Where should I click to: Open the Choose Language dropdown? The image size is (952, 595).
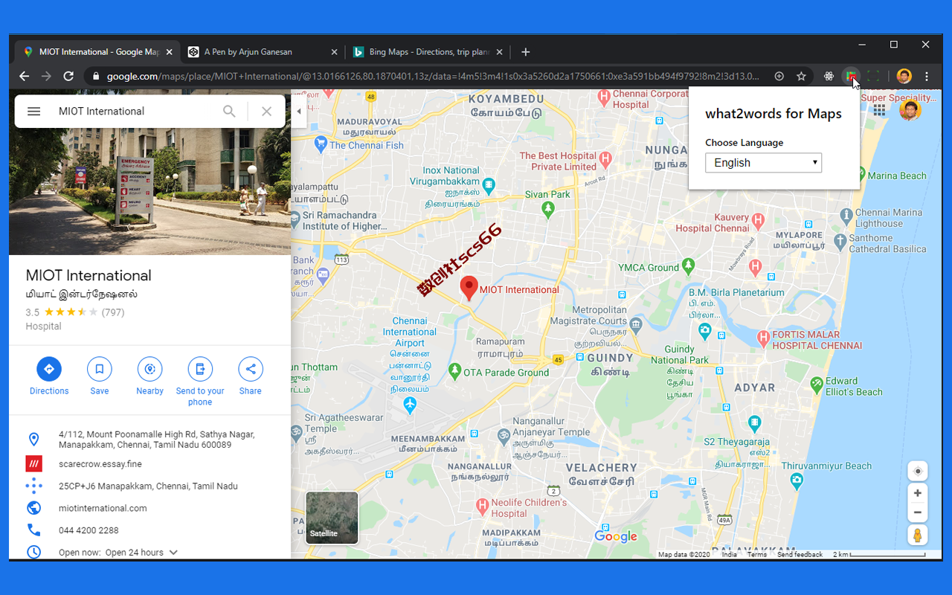coord(763,163)
